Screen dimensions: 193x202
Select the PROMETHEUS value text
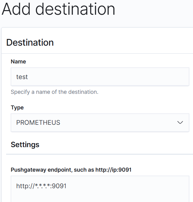(x=38, y=123)
